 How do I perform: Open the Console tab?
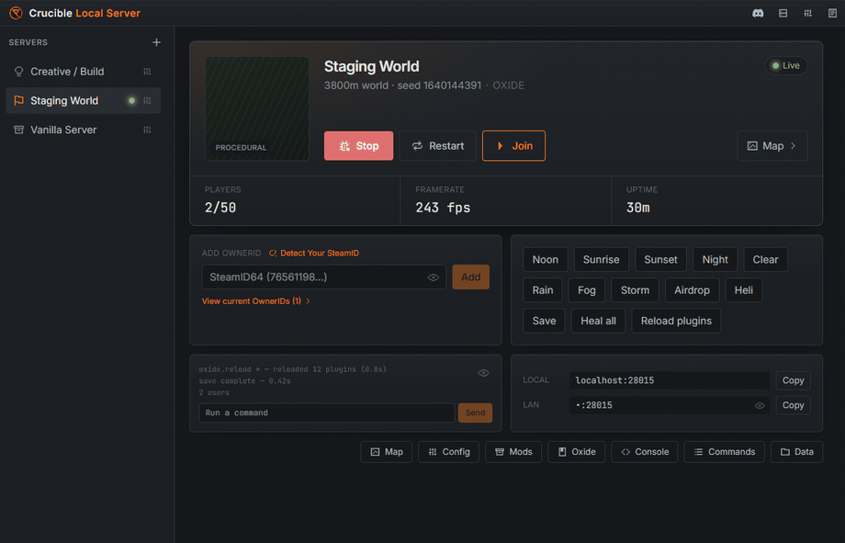click(x=645, y=452)
